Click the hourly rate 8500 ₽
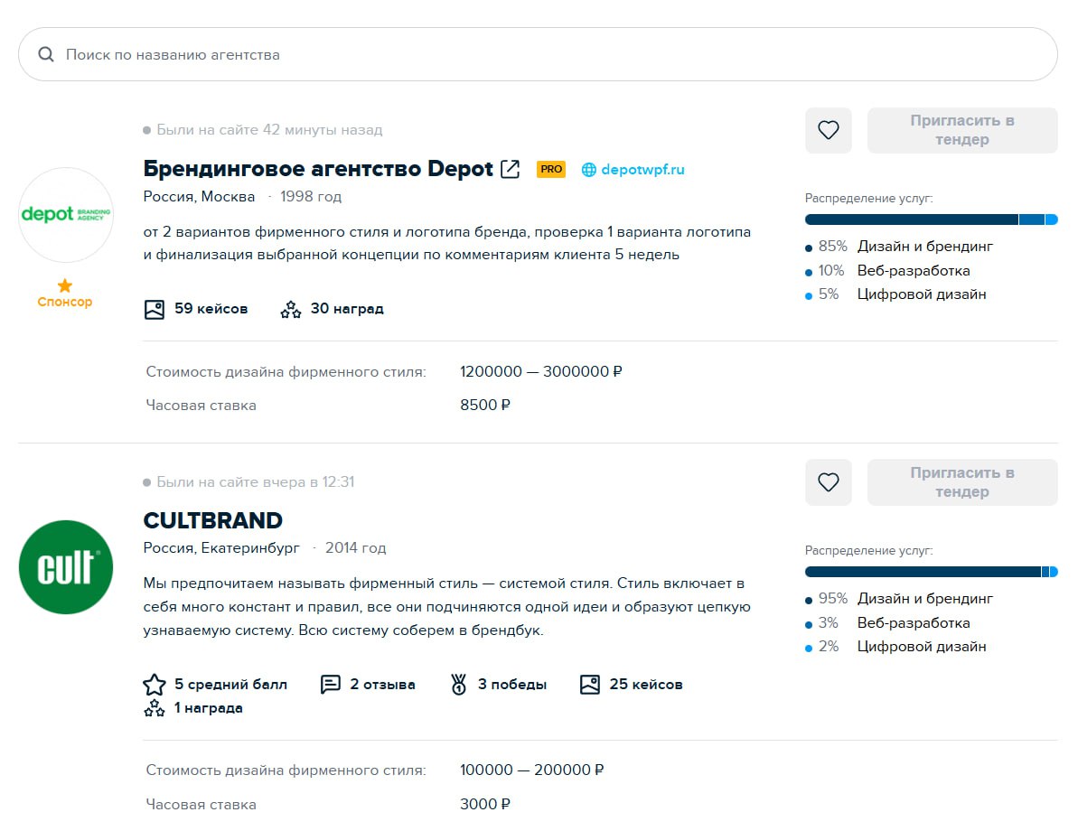 485,405
